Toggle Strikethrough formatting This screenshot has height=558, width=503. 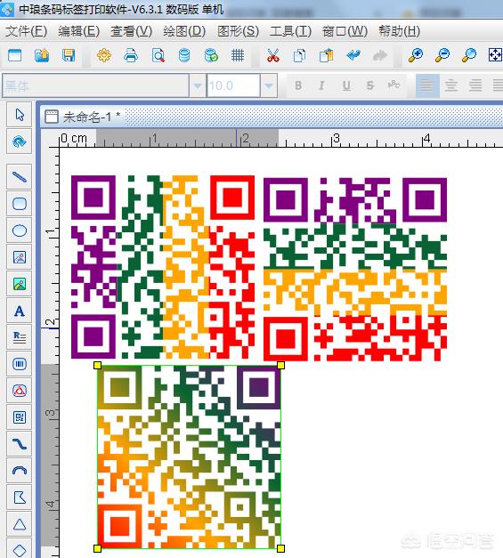(x=369, y=85)
